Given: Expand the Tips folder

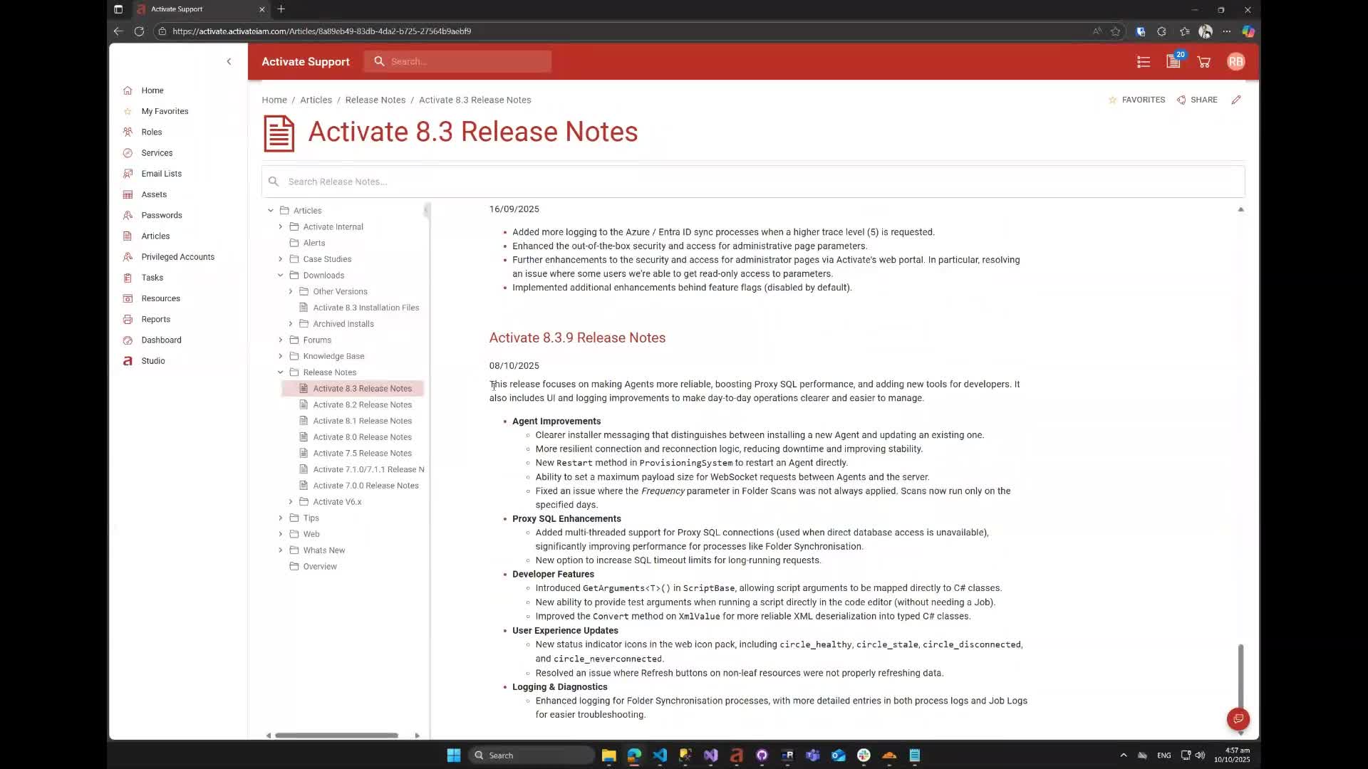Looking at the screenshot, I should coord(281,518).
